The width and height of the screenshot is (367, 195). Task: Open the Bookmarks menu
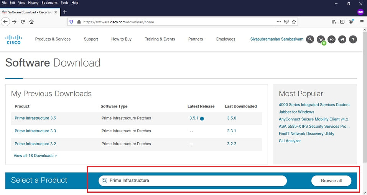pyautogui.click(x=49, y=3)
